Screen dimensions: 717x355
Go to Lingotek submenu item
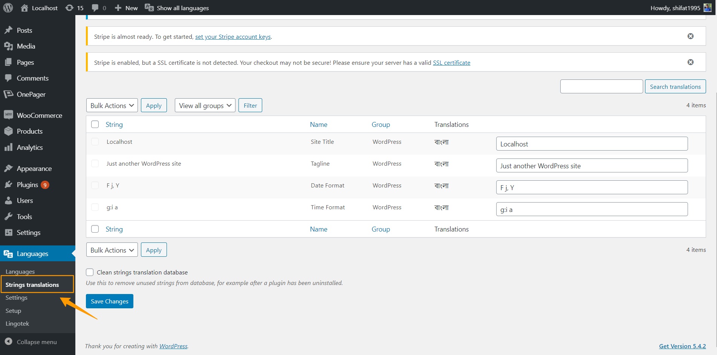coord(17,323)
